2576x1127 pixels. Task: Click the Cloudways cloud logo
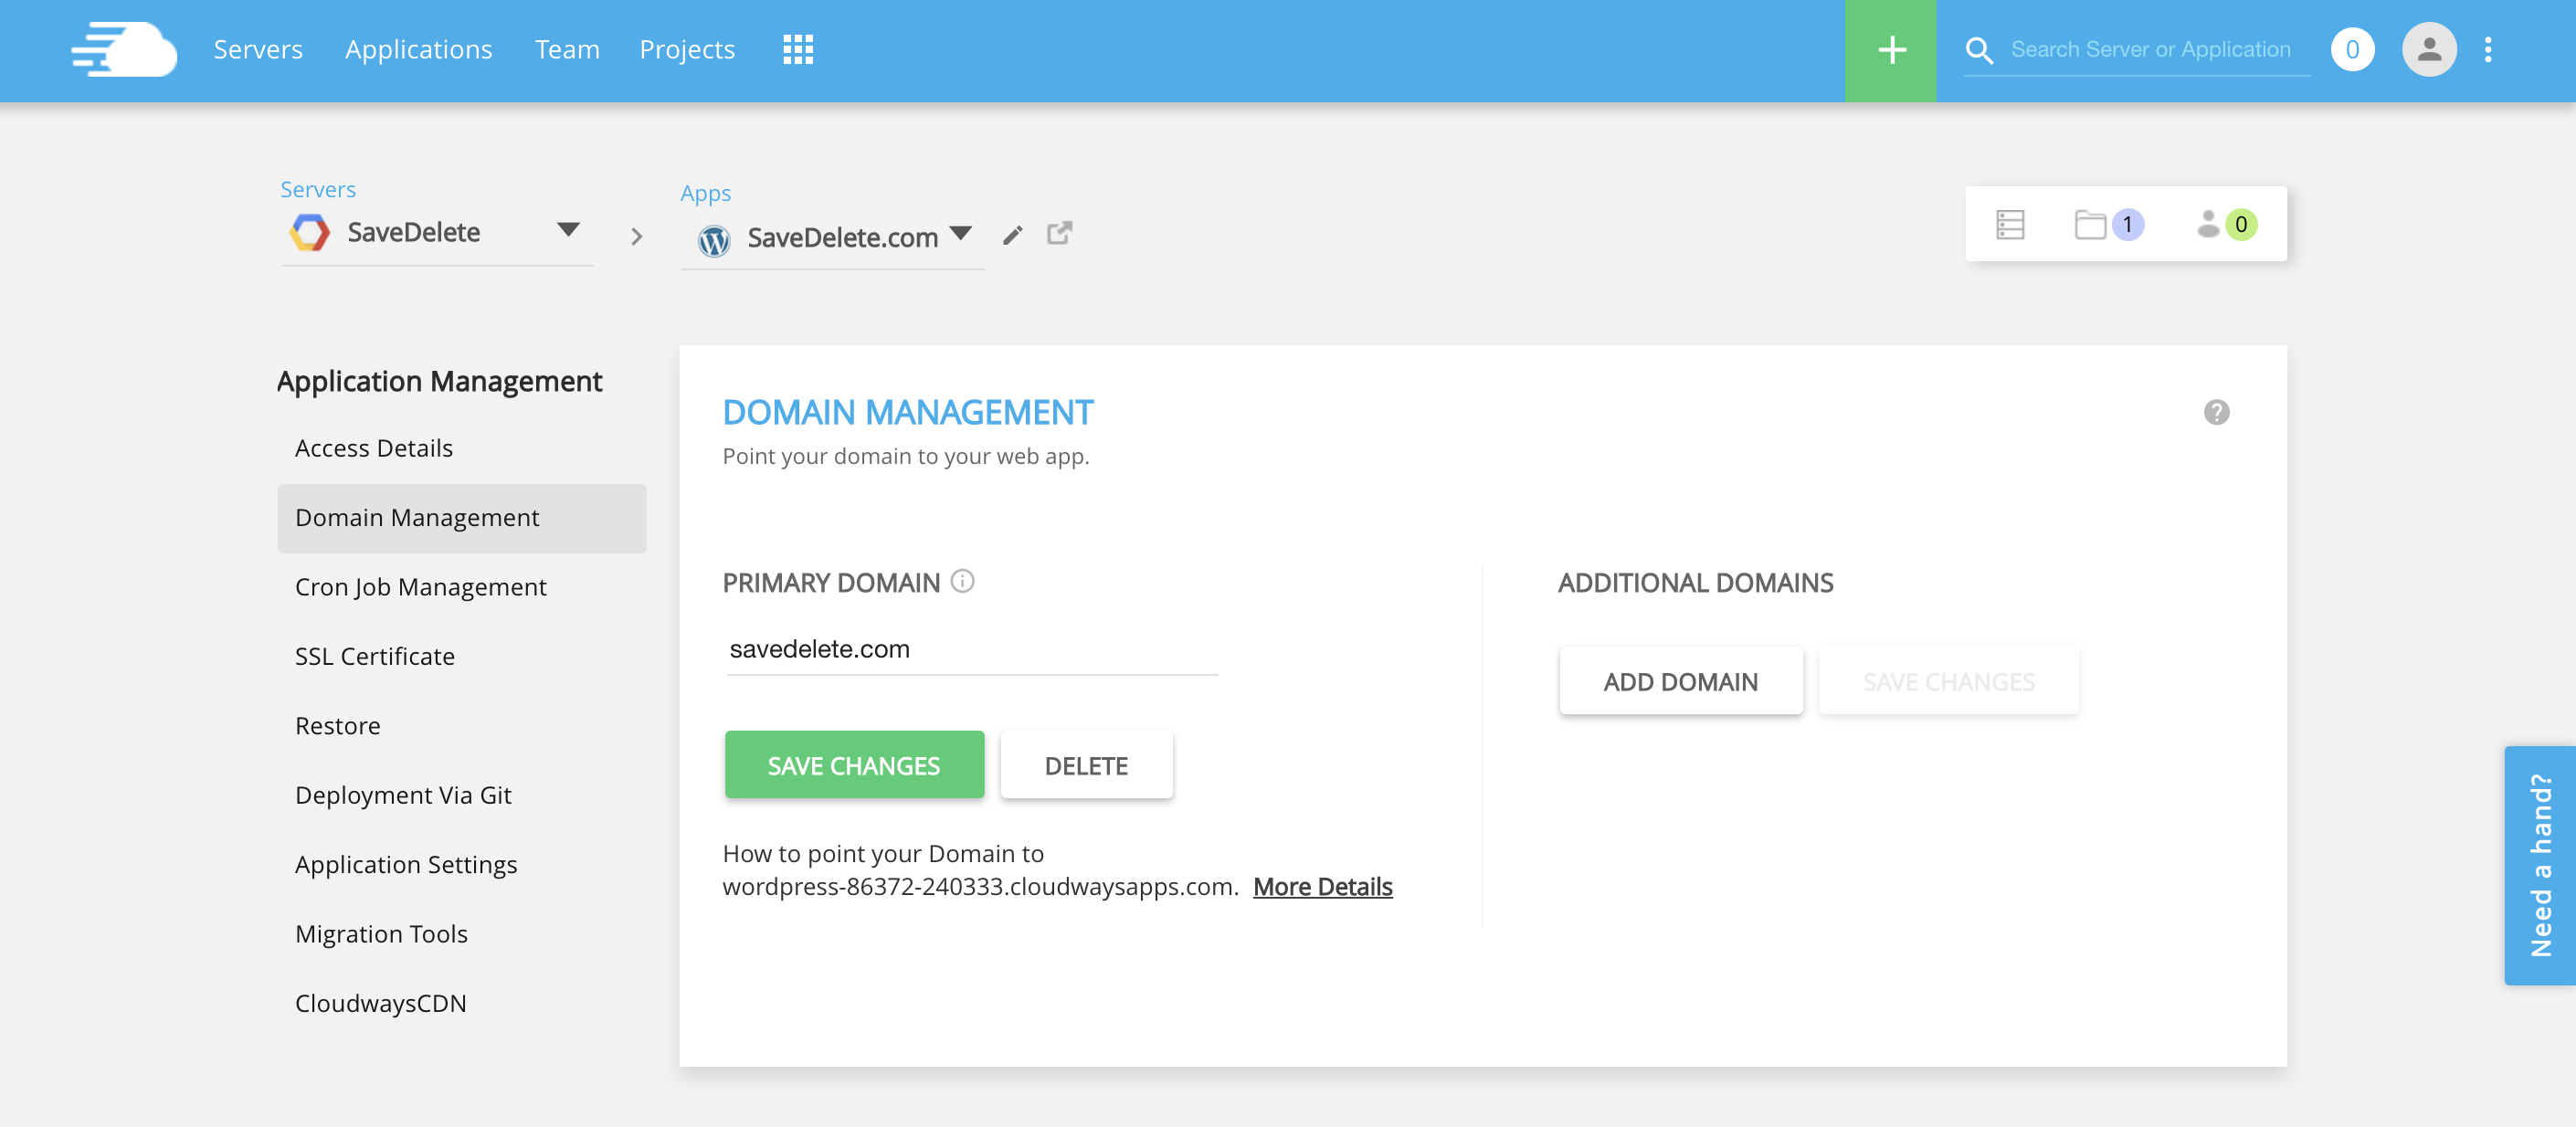(124, 49)
